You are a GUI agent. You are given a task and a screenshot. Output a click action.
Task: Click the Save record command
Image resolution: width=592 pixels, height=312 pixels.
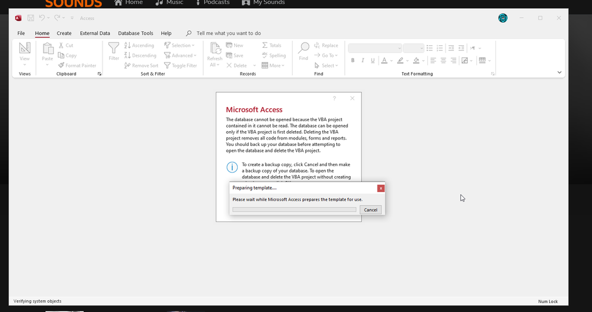click(x=235, y=56)
